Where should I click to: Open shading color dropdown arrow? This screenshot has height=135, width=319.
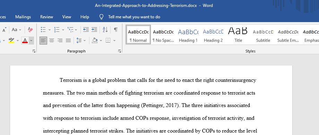coord(101,41)
